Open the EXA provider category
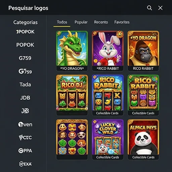The width and height of the screenshot is (172, 172). (25, 164)
